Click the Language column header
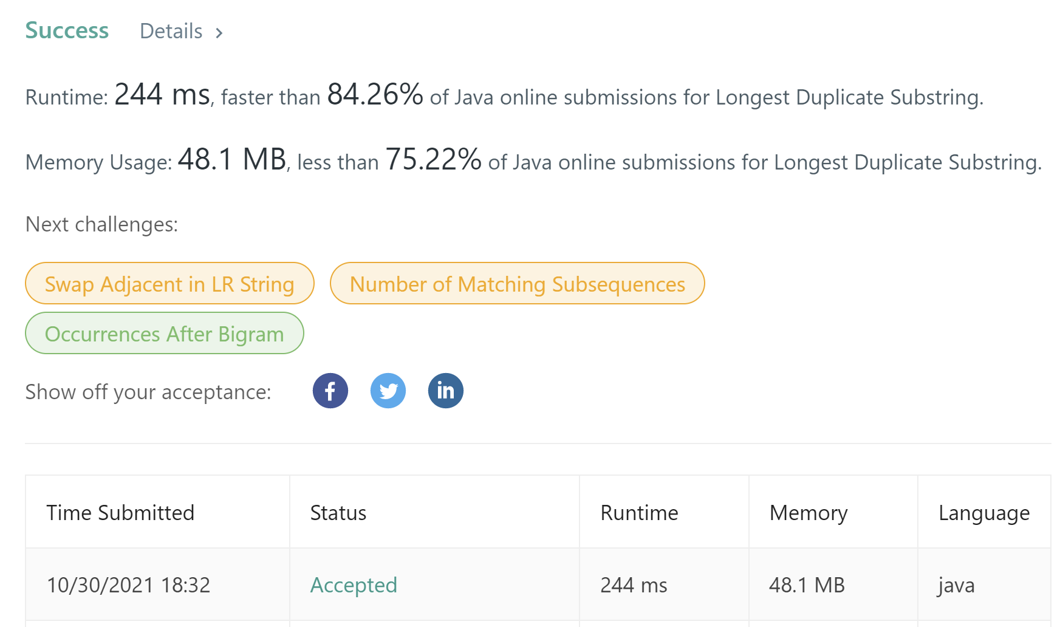 click(x=984, y=513)
